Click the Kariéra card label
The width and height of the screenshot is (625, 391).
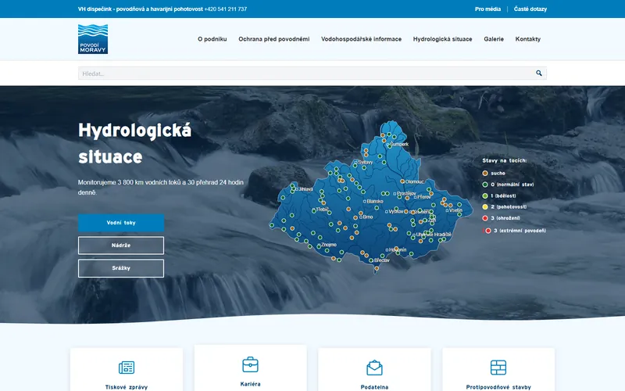(250, 384)
